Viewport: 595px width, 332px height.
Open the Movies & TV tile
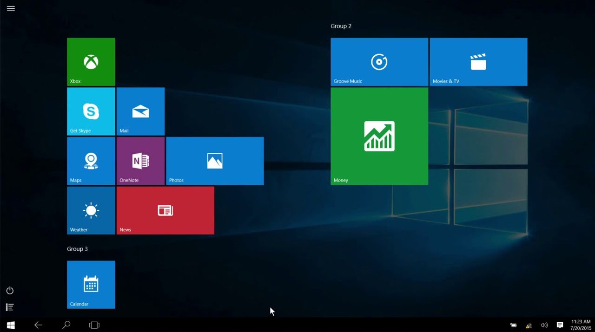click(478, 62)
